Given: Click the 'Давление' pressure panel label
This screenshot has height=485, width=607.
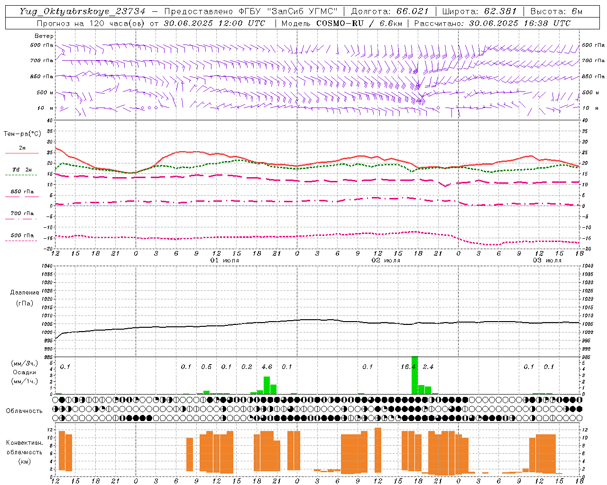Looking at the screenshot, I should click(x=25, y=293).
